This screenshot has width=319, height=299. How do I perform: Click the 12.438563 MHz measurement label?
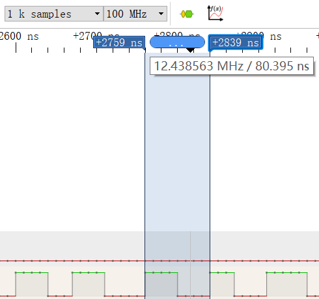pyautogui.click(x=232, y=66)
